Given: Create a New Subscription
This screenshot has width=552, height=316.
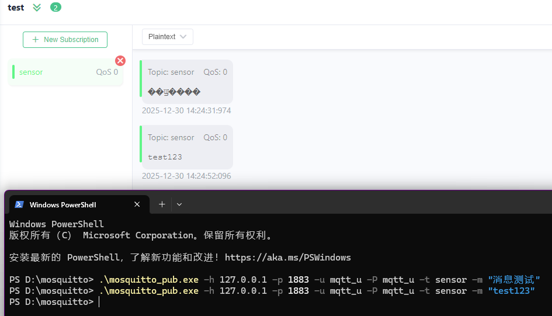Looking at the screenshot, I should [x=65, y=40].
